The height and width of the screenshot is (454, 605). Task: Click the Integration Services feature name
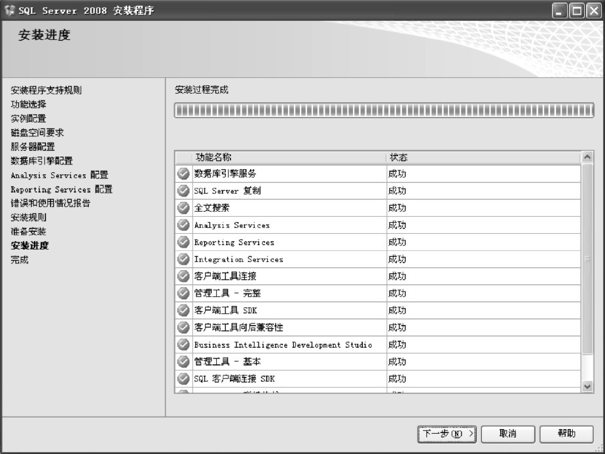[x=238, y=259]
